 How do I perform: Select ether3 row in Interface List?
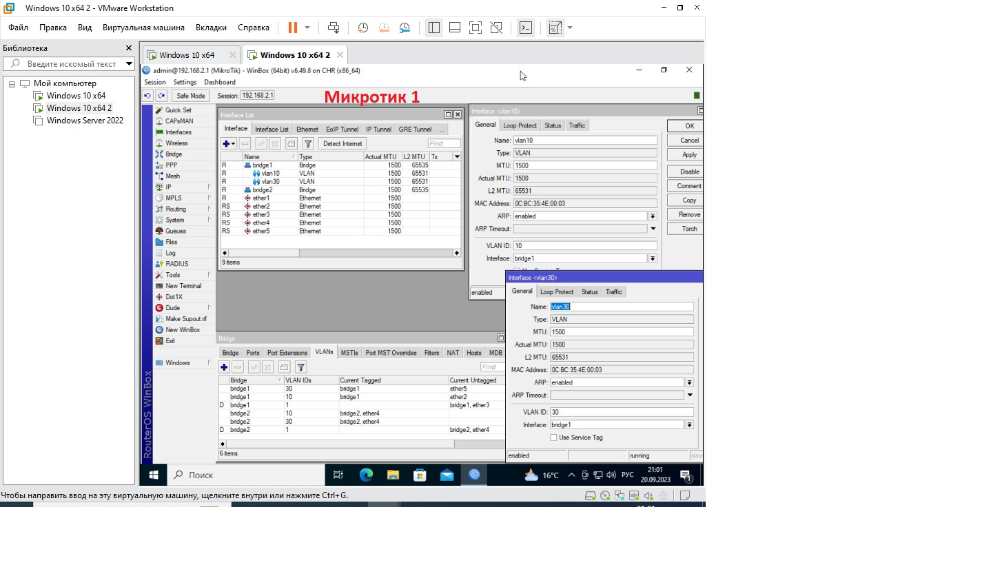click(340, 215)
